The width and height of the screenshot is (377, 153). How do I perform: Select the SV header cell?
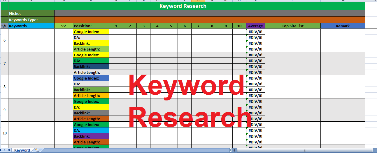tap(64, 26)
